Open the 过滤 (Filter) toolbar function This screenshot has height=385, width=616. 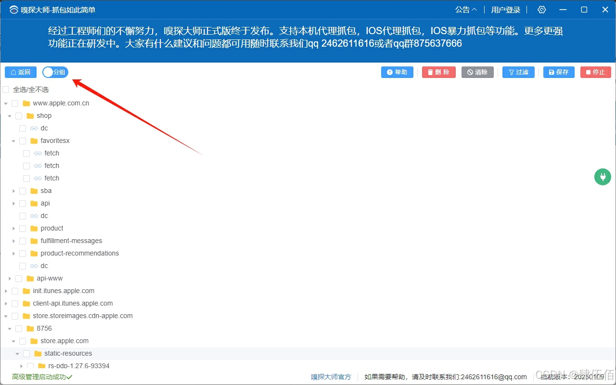coord(518,72)
